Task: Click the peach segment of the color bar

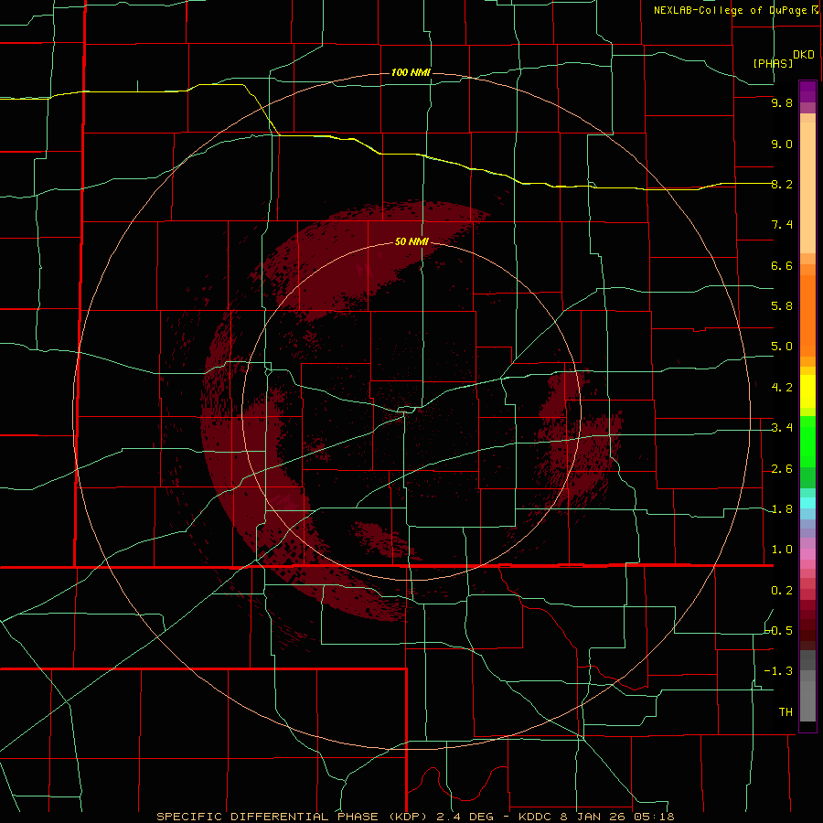Action: tap(807, 187)
